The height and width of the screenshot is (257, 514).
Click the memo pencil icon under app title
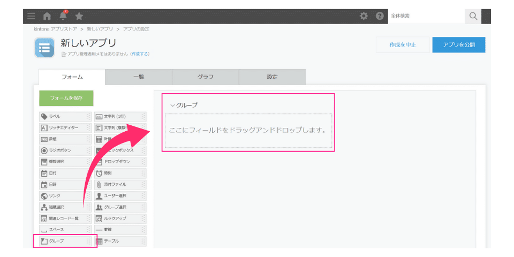[64, 54]
